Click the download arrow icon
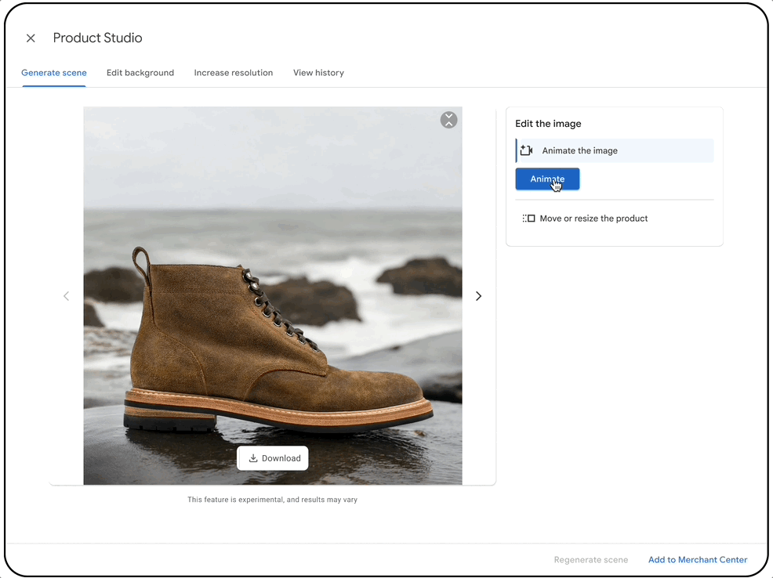Viewport: 773px width, 578px height. [x=252, y=457]
